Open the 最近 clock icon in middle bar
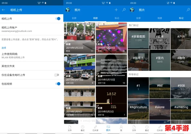 (x=82, y=128)
